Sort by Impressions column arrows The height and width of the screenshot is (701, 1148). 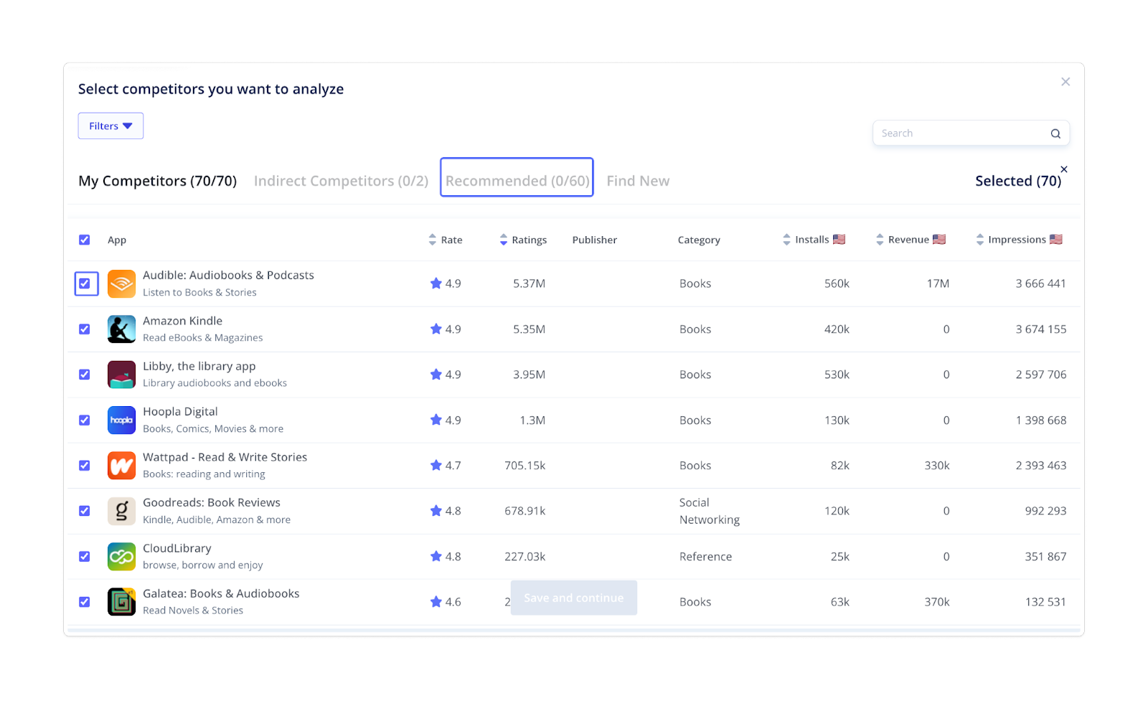[980, 240]
